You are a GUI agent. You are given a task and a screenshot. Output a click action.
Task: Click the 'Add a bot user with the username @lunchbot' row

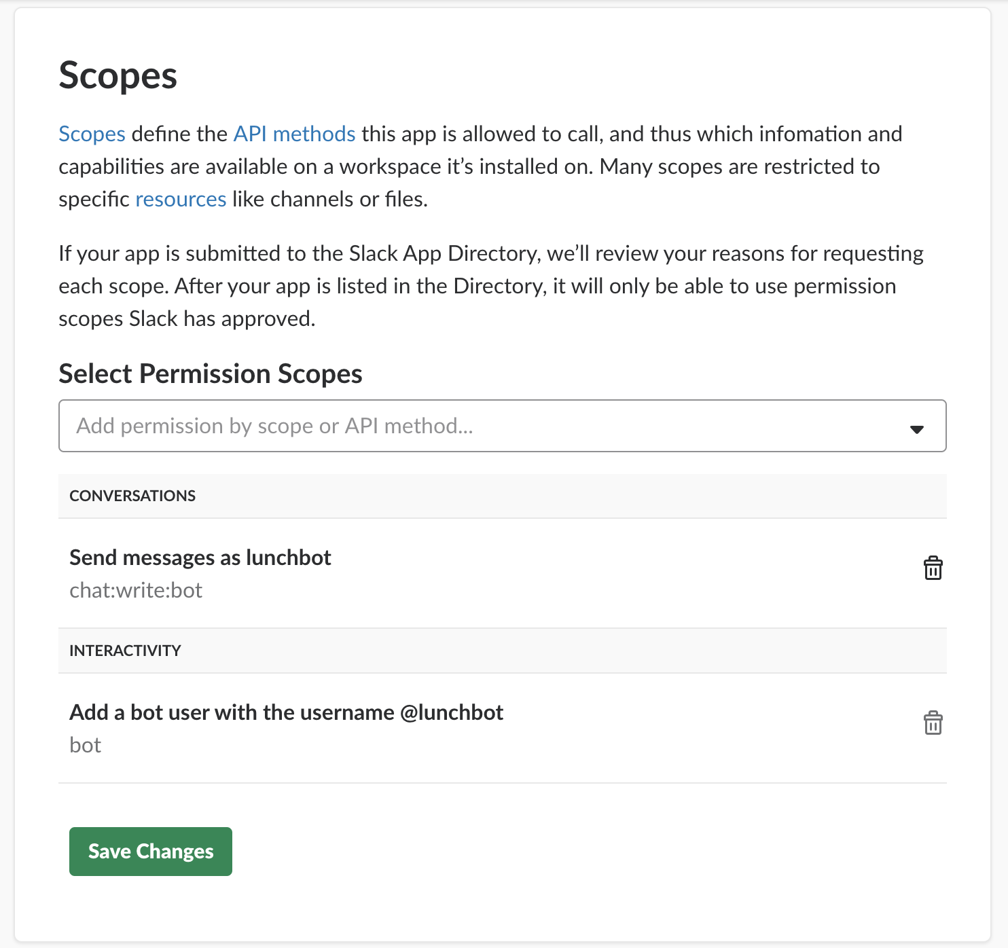pos(502,728)
